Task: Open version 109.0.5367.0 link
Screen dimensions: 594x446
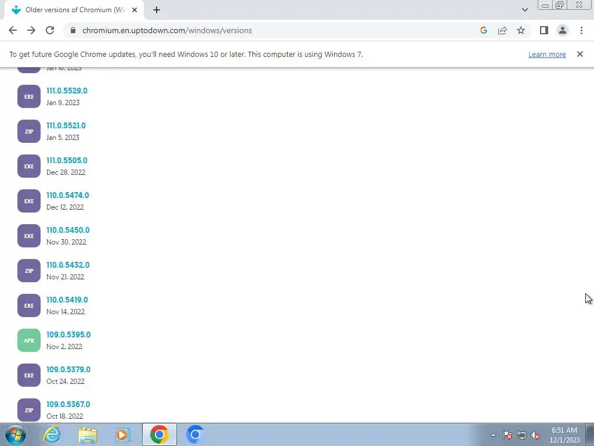Action: [68, 405]
